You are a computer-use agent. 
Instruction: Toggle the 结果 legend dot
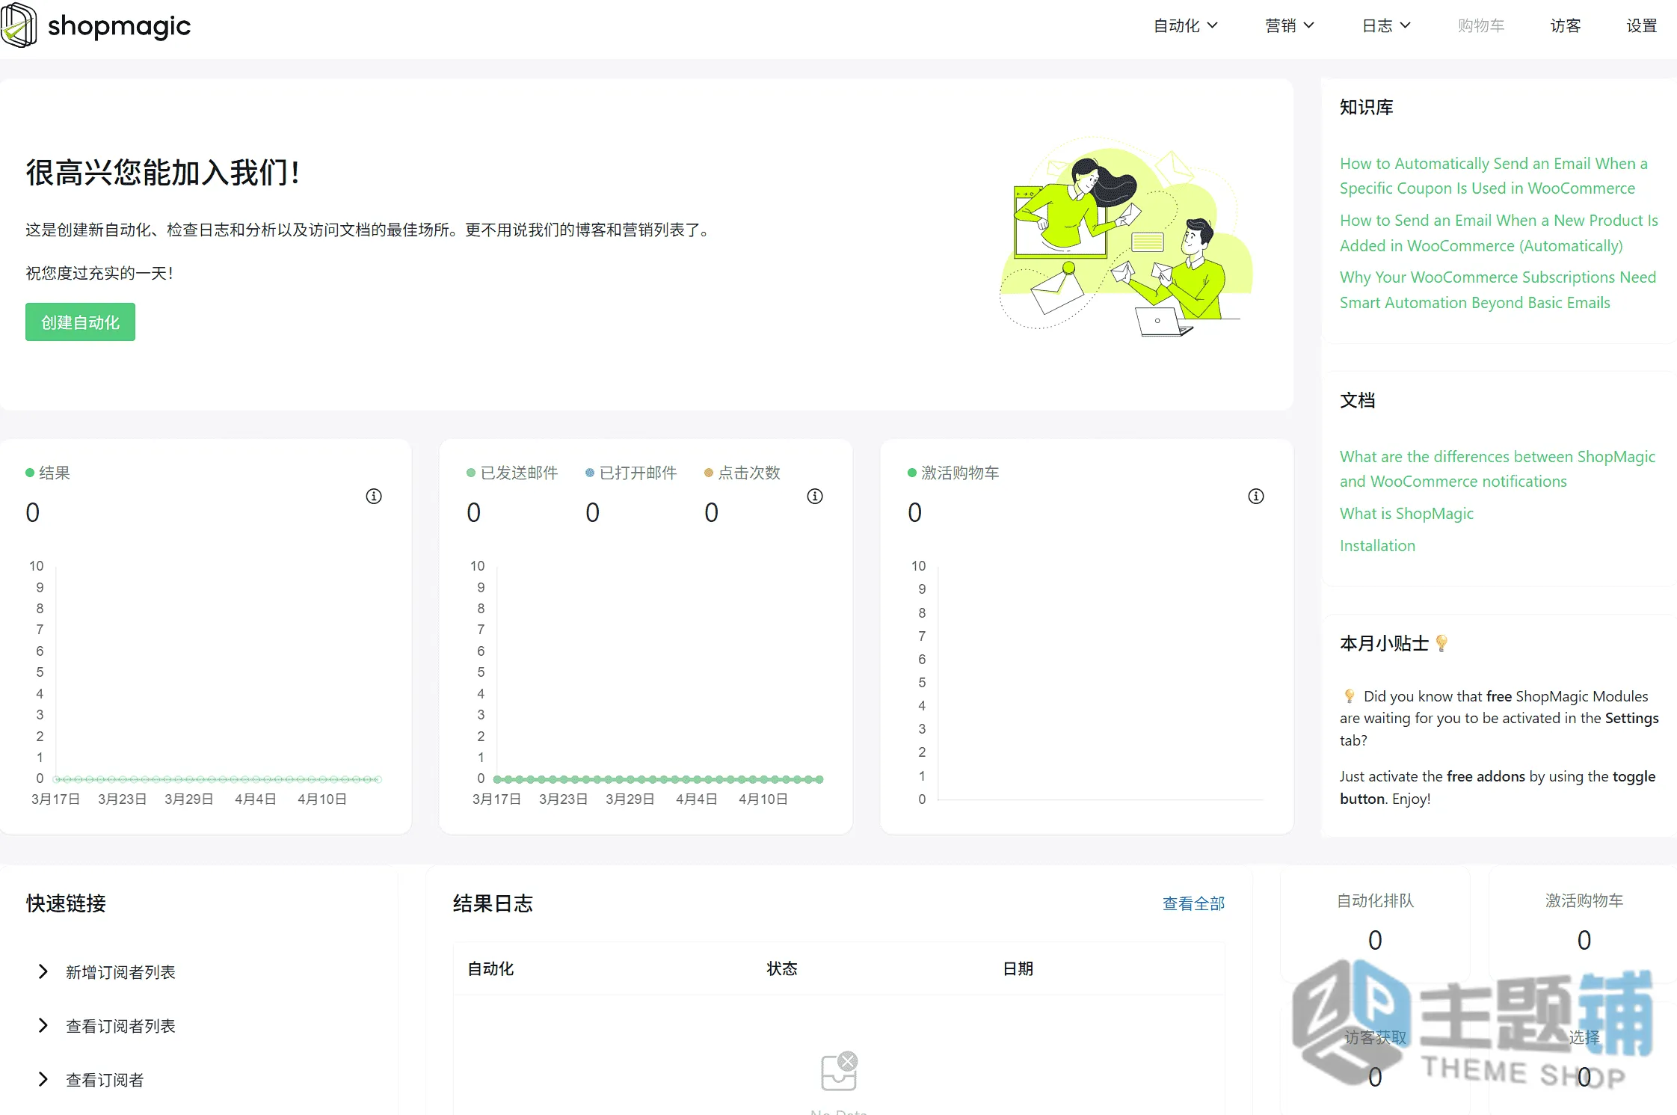click(30, 473)
